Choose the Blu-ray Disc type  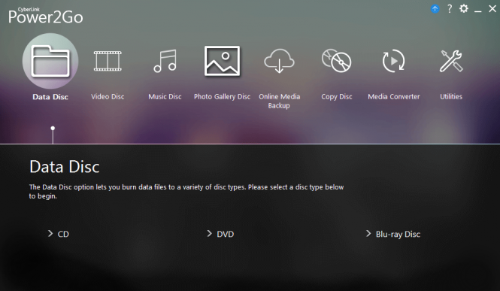click(x=393, y=234)
